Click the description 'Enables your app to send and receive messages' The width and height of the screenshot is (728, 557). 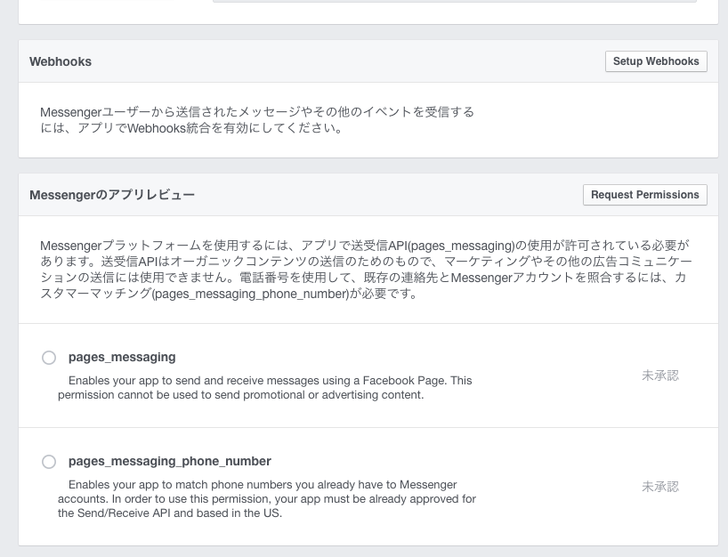[x=265, y=388]
